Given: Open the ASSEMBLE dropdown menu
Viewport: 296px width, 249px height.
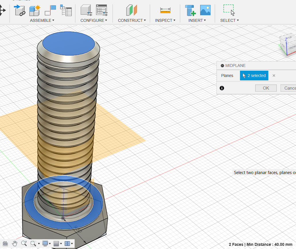Looking at the screenshot, I should (x=42, y=20).
